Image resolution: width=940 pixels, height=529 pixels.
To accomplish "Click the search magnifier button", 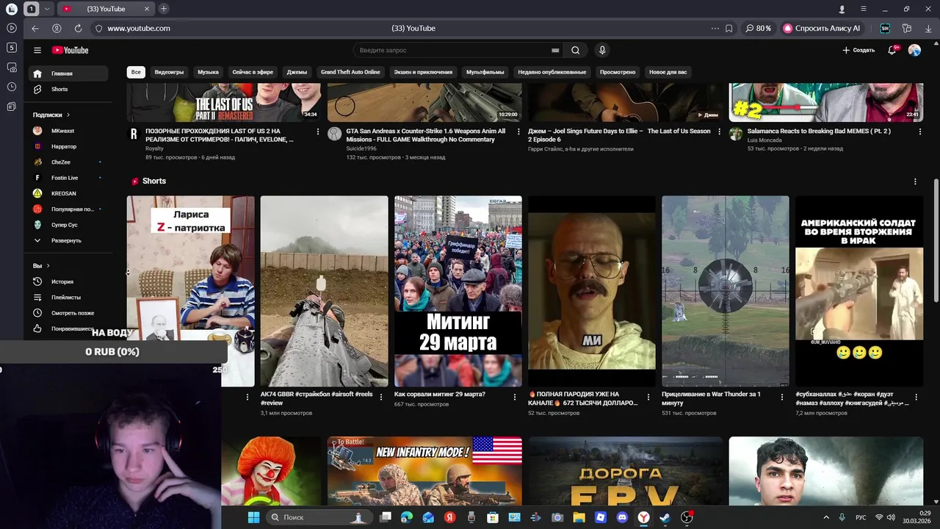I will click(575, 50).
